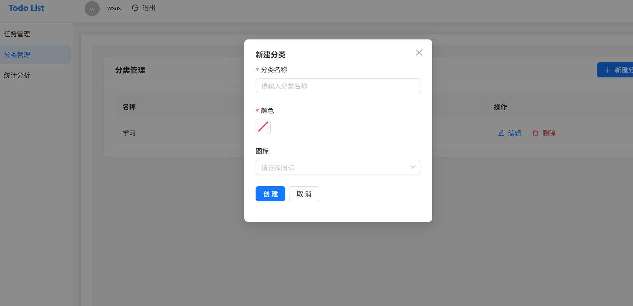Open the 请选择图标 select box
The image size is (633, 306).
[333, 167]
